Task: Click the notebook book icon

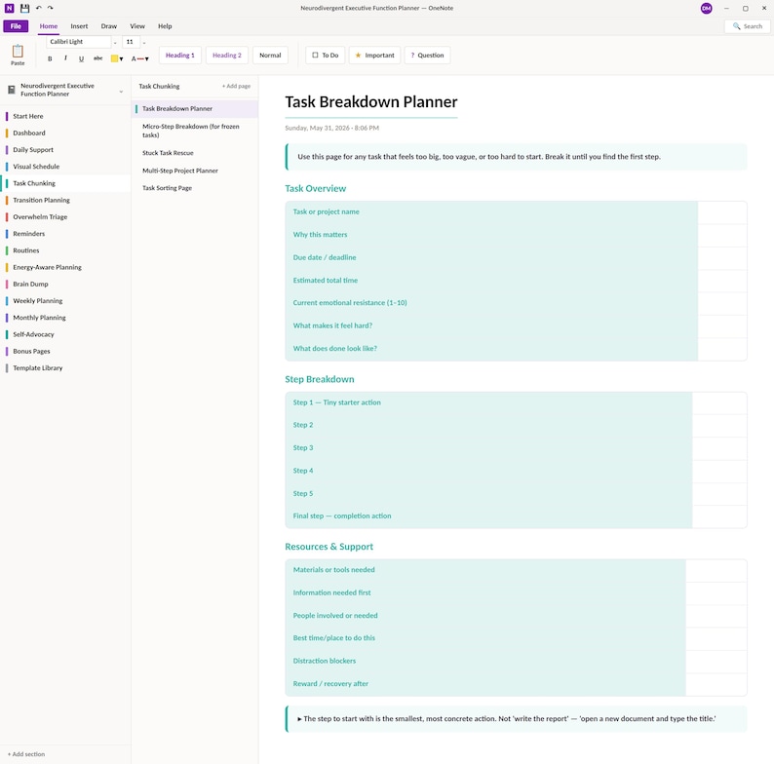Action: 12,90
